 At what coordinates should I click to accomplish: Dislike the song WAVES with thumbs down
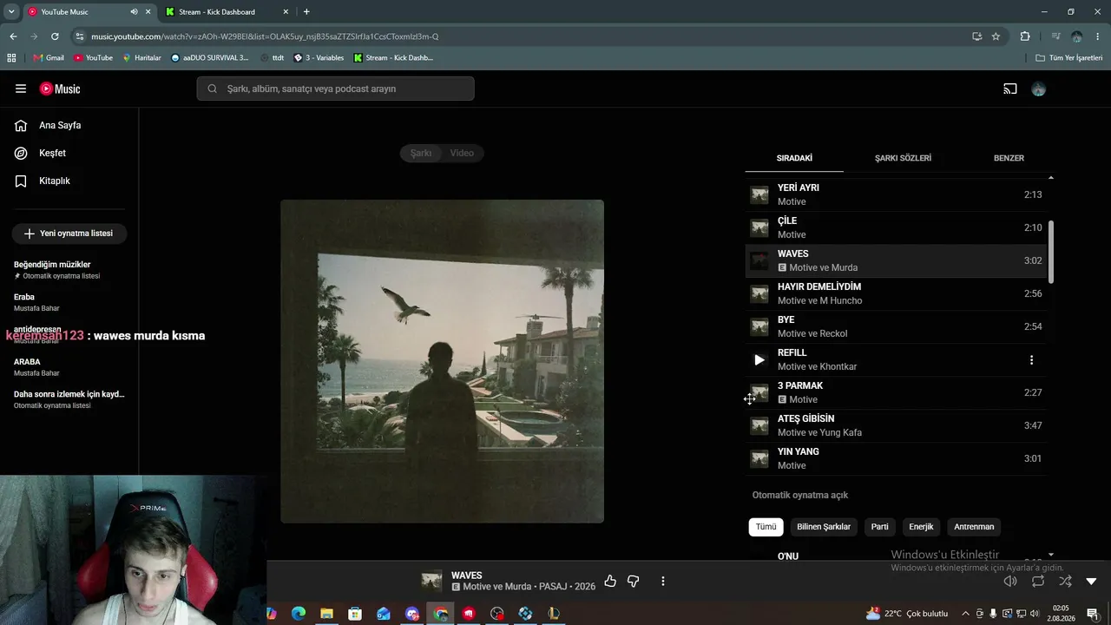(x=634, y=581)
